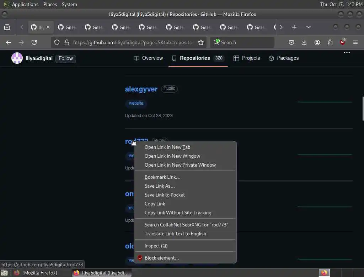The image size is (364, 277).
Task: Open the alexgyver repository link
Action: point(141,89)
